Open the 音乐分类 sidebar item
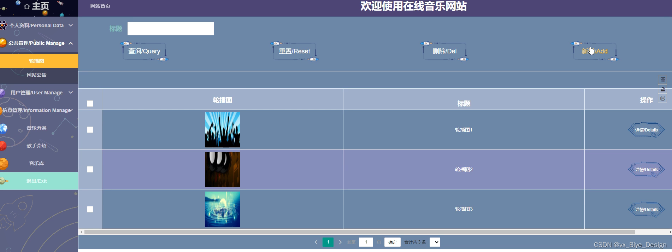Image resolution: width=672 pixels, height=252 pixels. click(x=39, y=128)
